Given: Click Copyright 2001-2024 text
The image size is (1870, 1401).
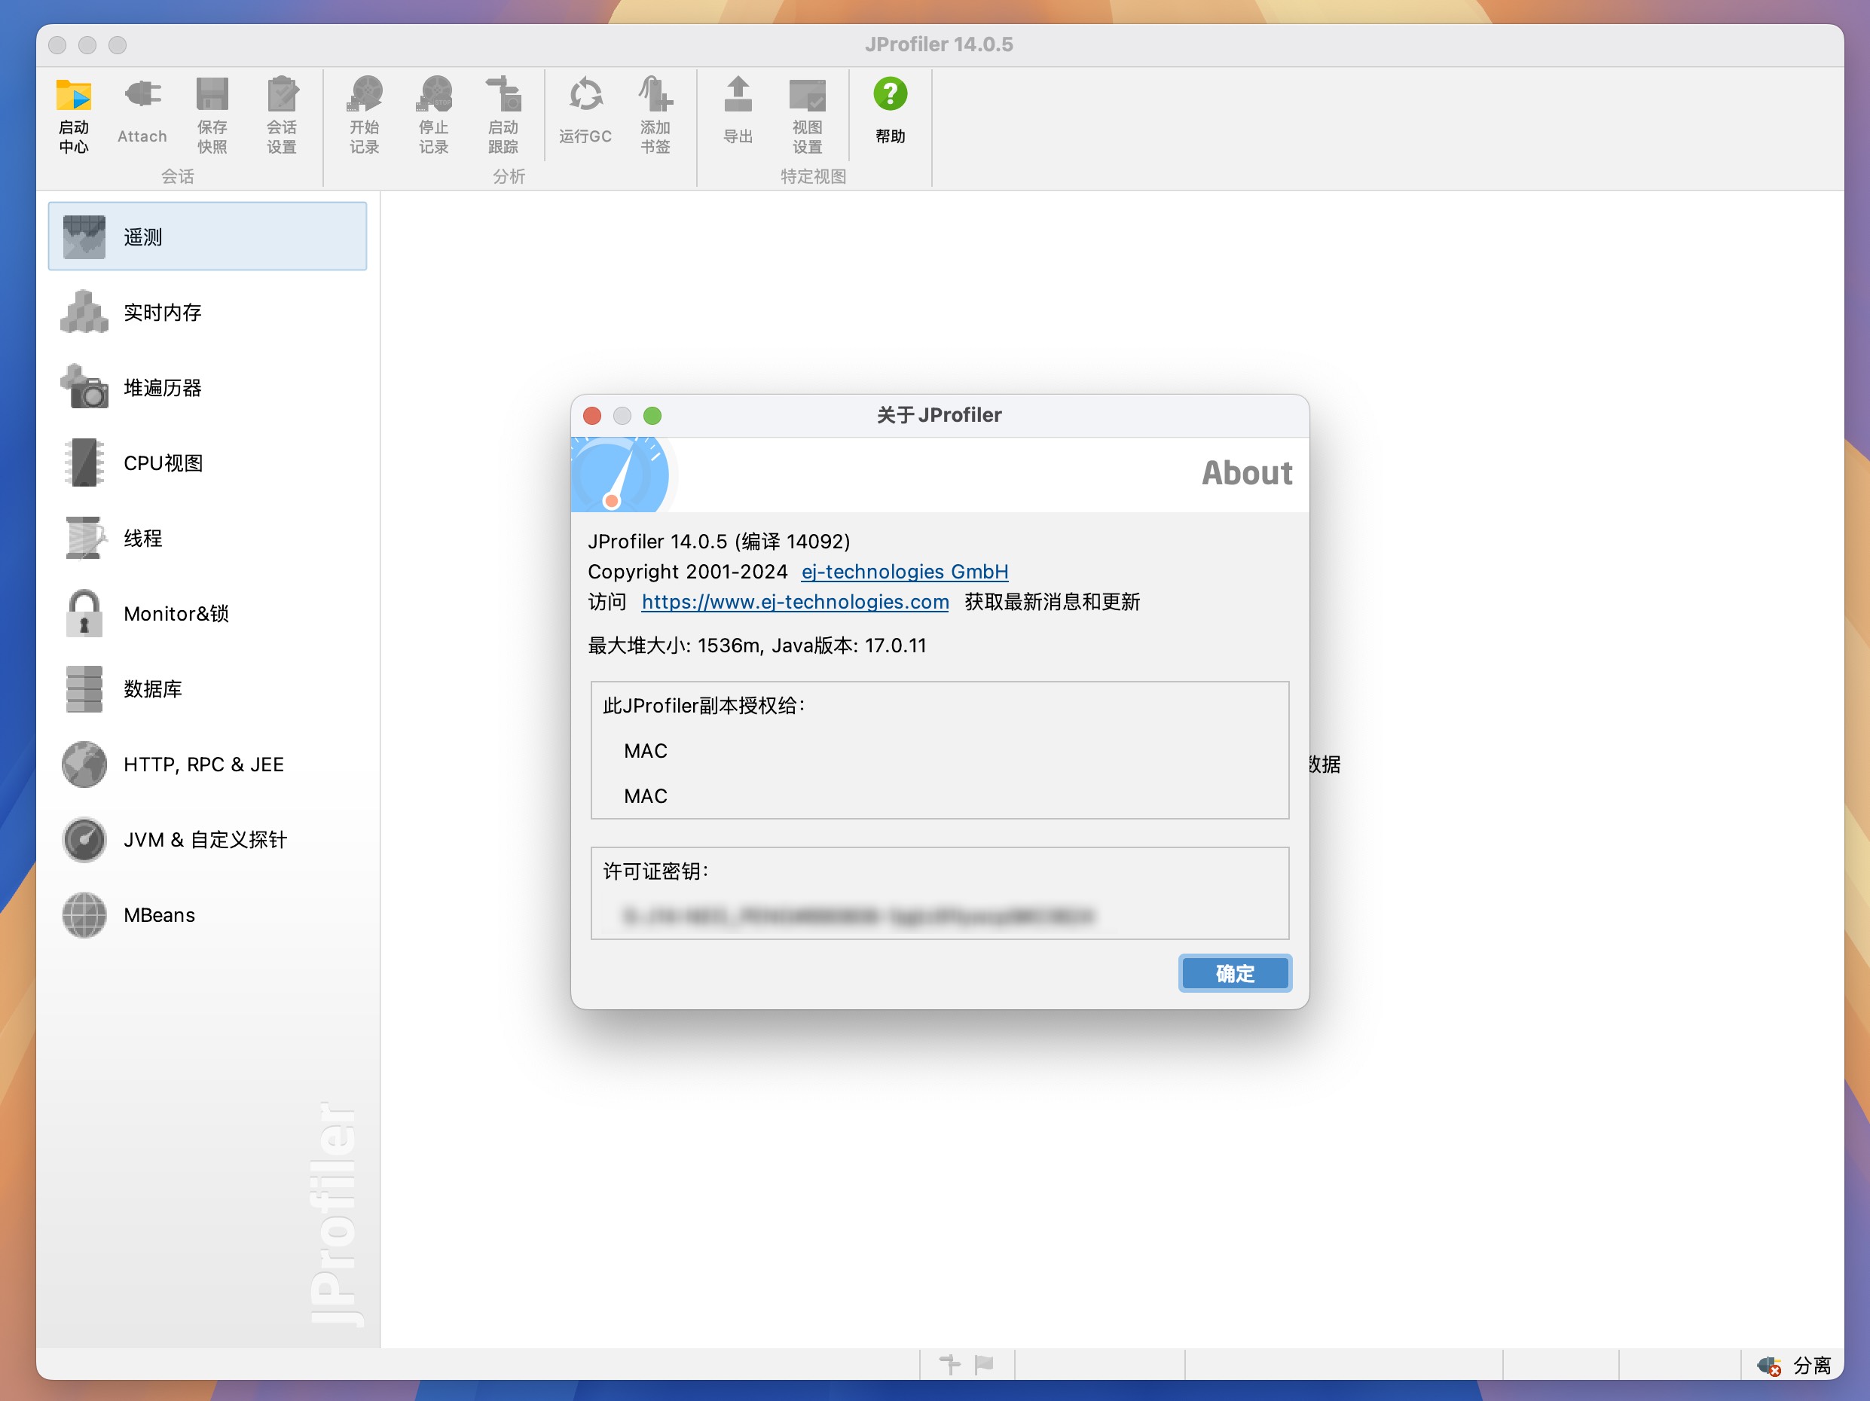Looking at the screenshot, I should point(687,571).
